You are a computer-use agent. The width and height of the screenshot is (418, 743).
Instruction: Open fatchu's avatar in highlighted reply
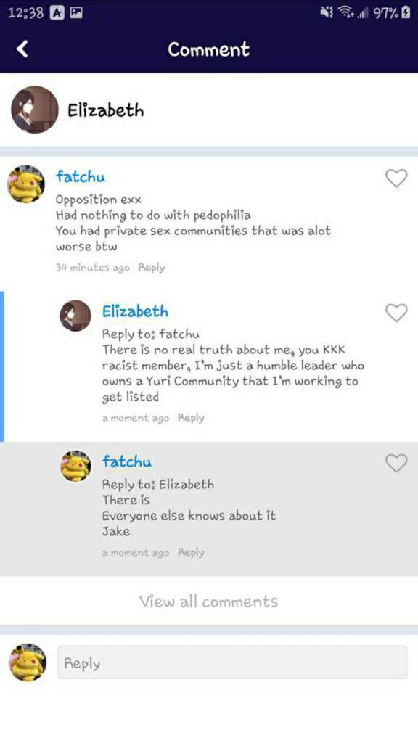75,466
